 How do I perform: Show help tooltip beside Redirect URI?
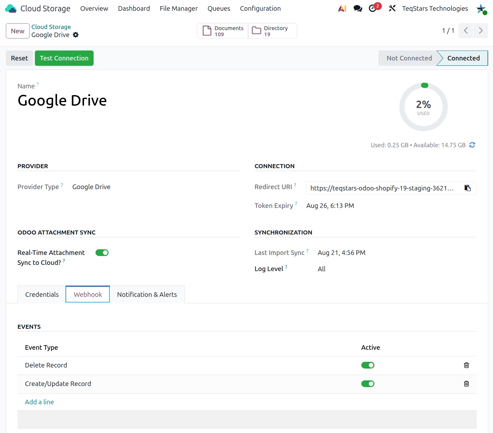295,185
